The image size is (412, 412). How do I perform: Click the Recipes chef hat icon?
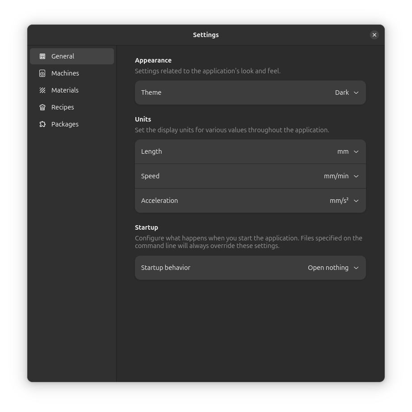42,107
